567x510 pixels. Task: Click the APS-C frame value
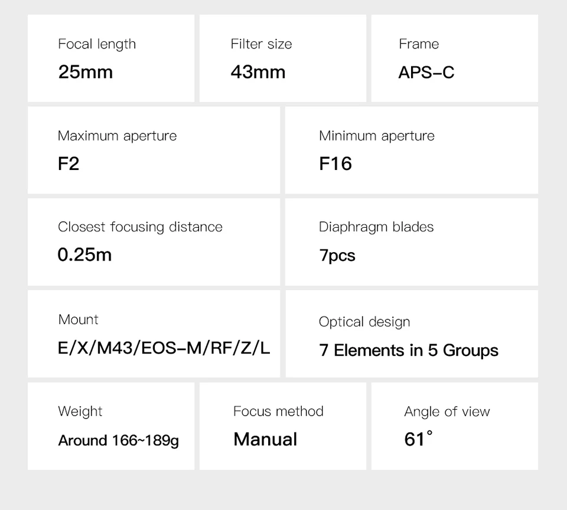point(426,73)
